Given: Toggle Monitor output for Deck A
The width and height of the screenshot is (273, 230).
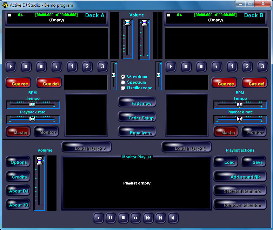Looking at the screenshot, I should point(46,131).
